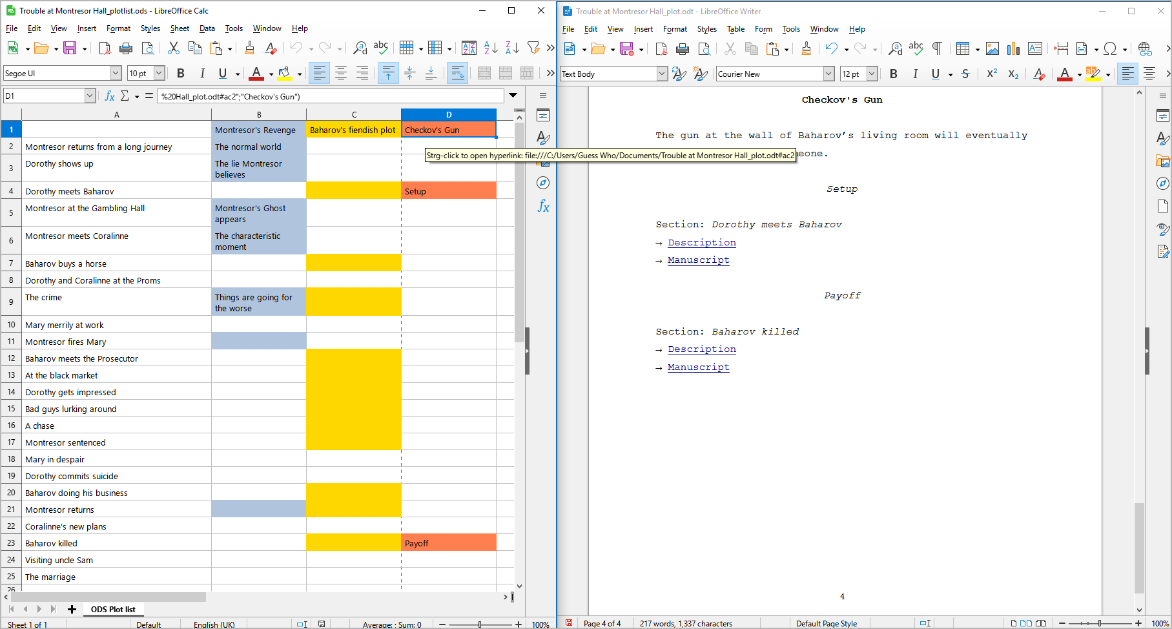Toggle bold formatting in Writer
The width and height of the screenshot is (1172, 629).
893,74
